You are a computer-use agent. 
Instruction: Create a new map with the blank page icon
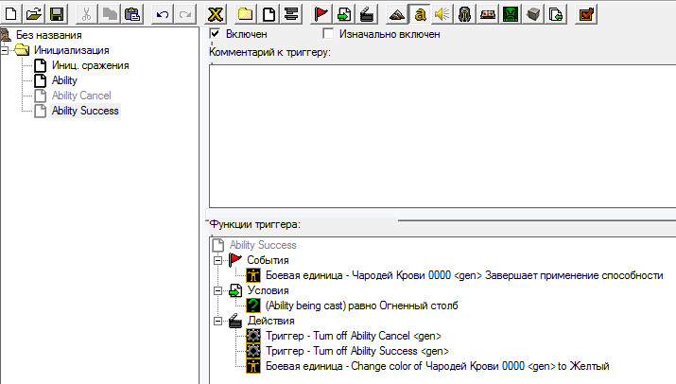coord(11,14)
